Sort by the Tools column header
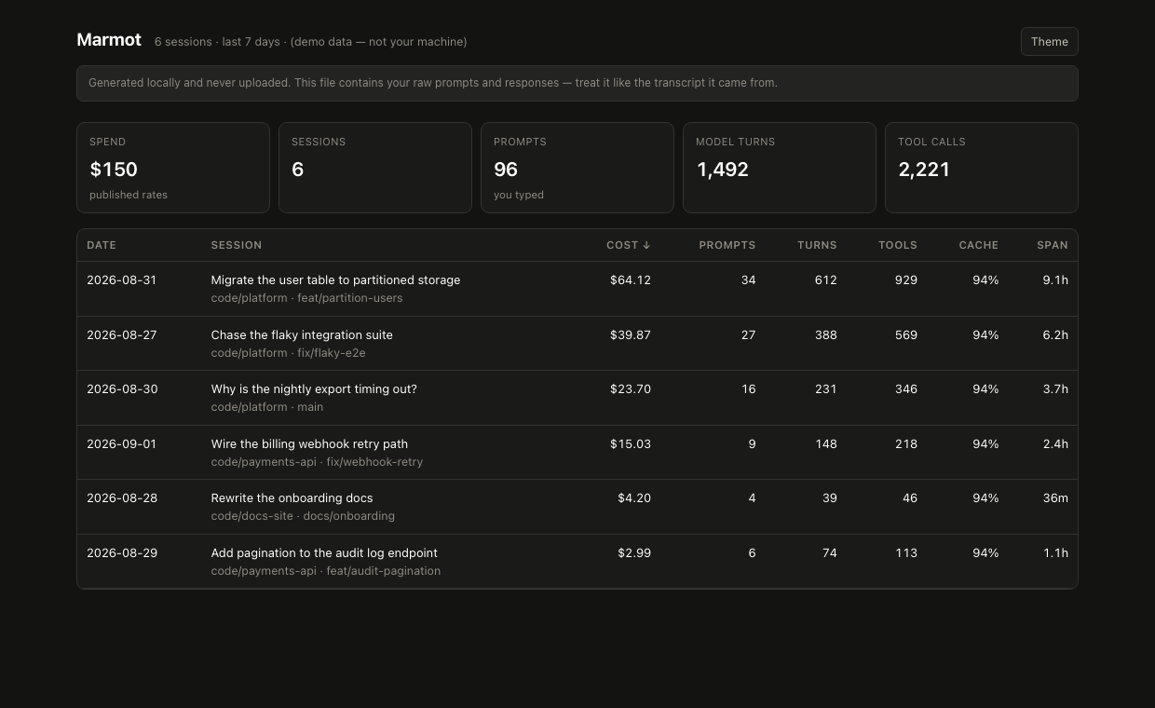This screenshot has height=708, width=1155. pos(898,245)
